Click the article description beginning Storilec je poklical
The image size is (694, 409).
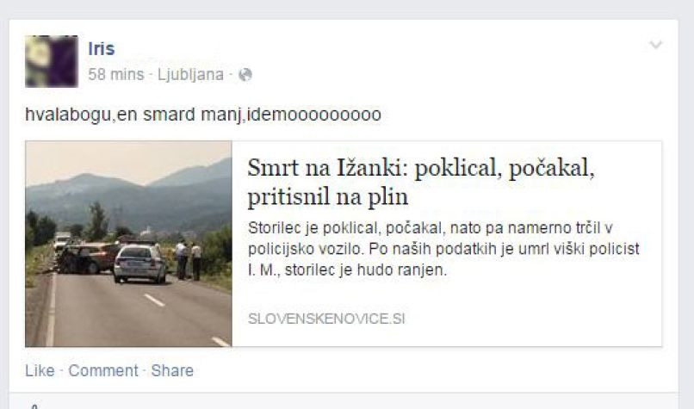[443, 249]
